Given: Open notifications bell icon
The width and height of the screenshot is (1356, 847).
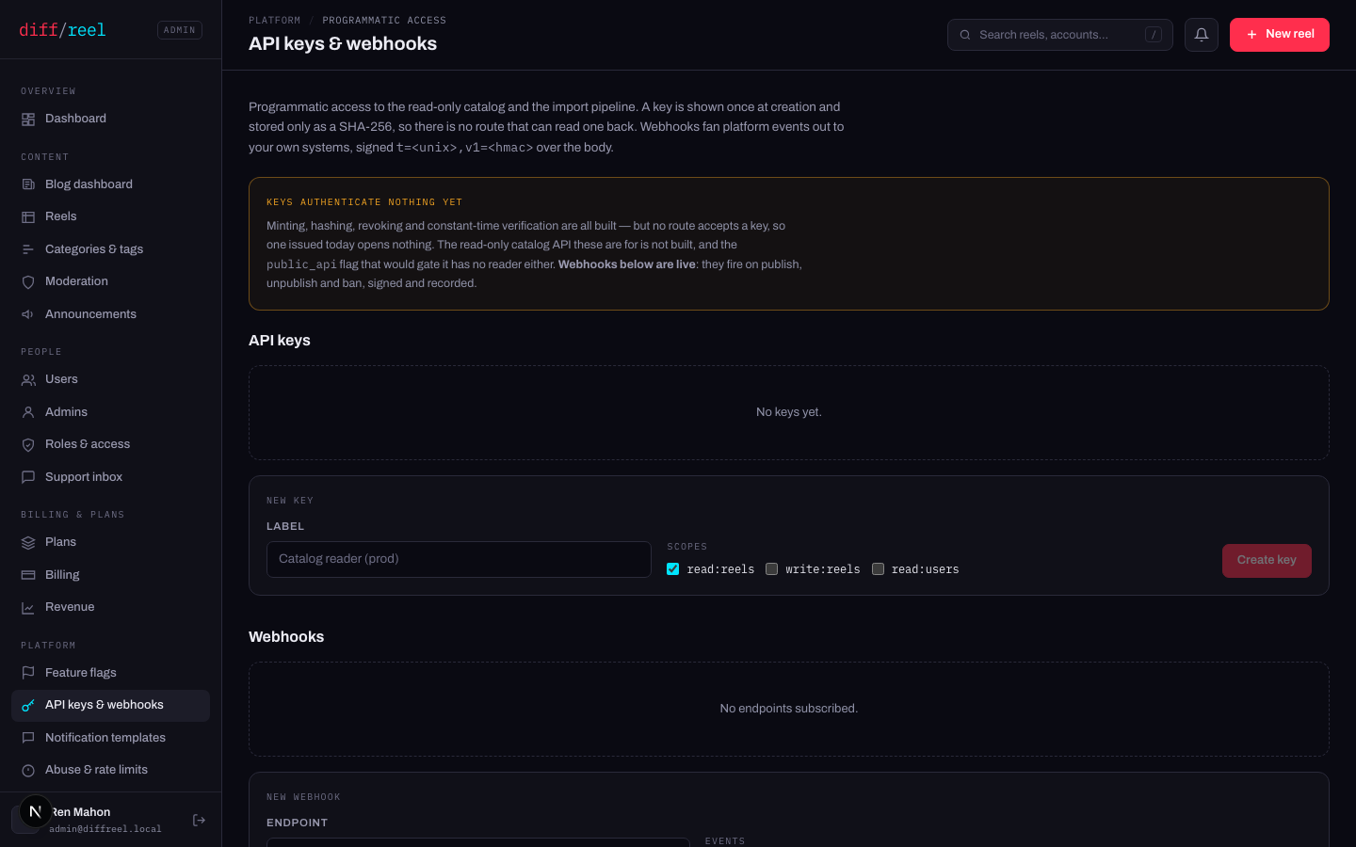Looking at the screenshot, I should [x=1202, y=35].
